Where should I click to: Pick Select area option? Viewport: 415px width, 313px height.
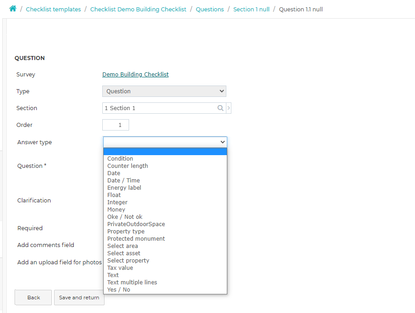(165, 246)
